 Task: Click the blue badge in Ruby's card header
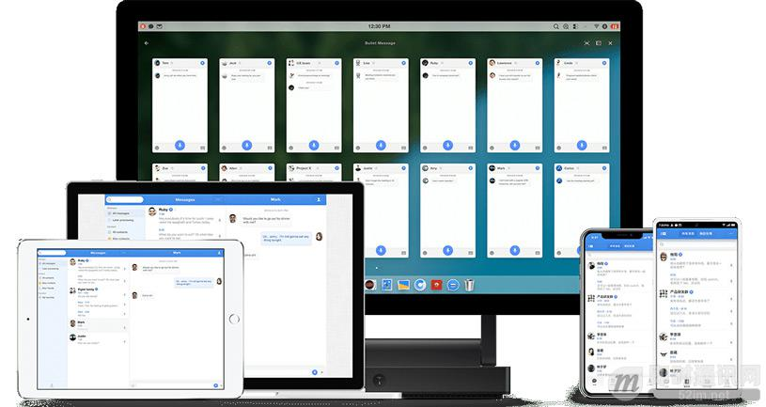(x=470, y=63)
